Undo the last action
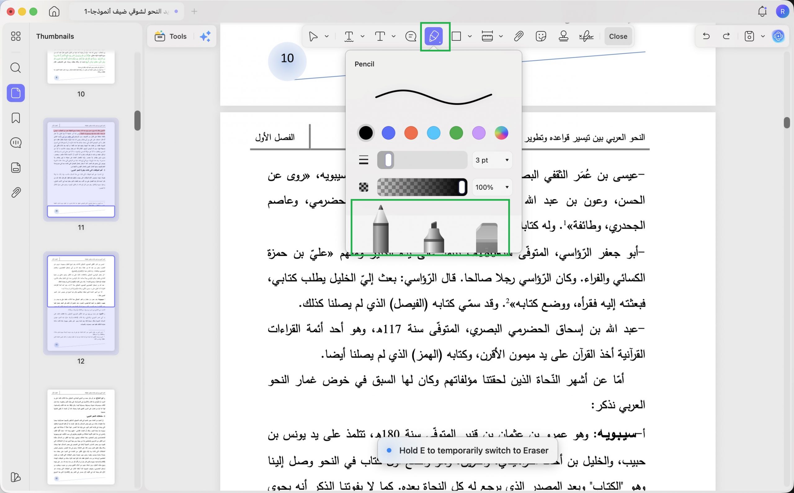Viewport: 794px width, 493px height. click(x=706, y=36)
